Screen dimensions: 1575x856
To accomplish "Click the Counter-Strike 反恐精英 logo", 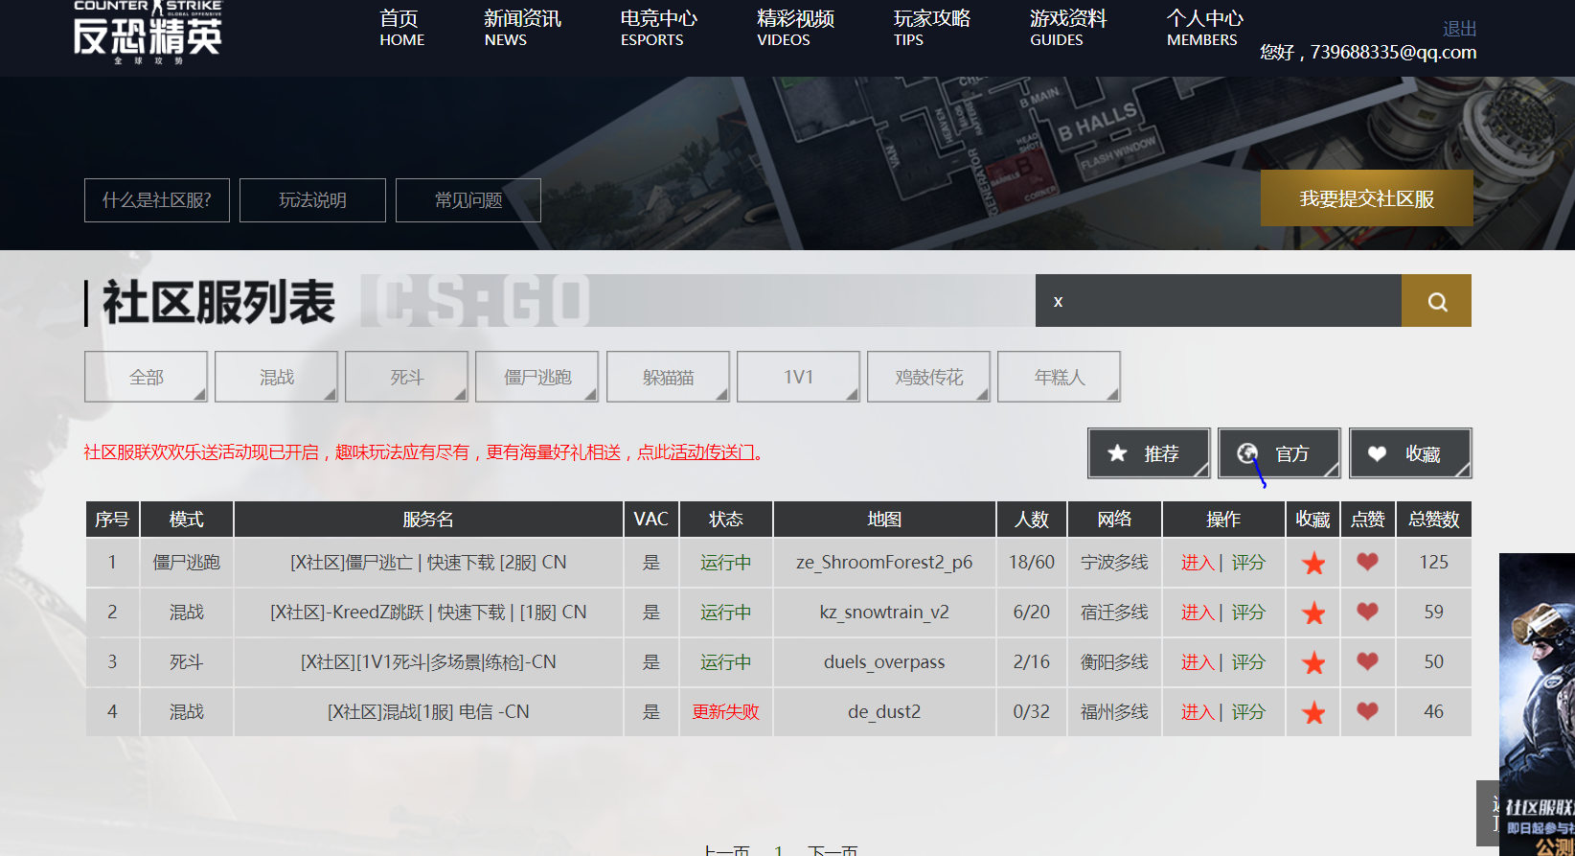I will tap(148, 32).
